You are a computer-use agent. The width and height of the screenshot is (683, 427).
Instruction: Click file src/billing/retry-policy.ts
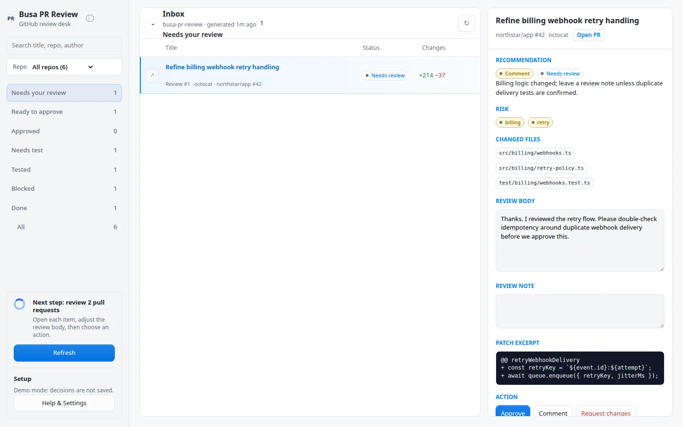(541, 168)
